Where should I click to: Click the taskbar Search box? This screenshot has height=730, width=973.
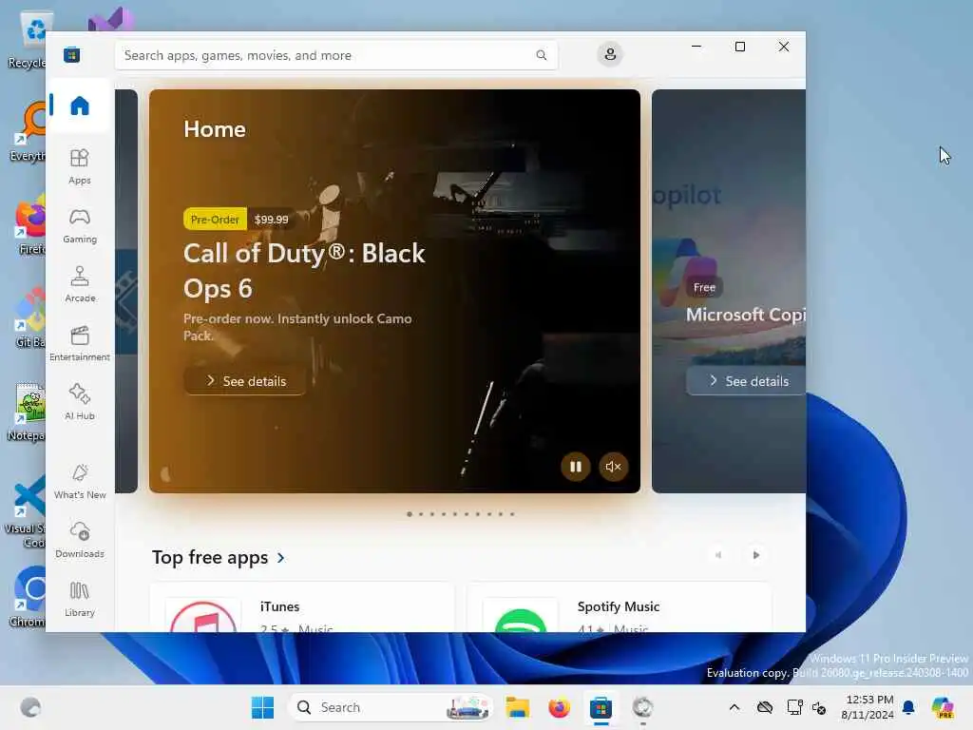pyautogui.click(x=391, y=707)
